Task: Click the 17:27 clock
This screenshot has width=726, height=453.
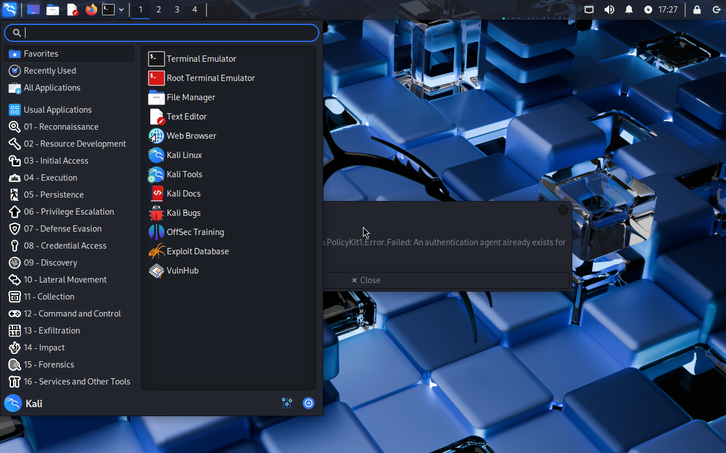Action: [x=668, y=10]
